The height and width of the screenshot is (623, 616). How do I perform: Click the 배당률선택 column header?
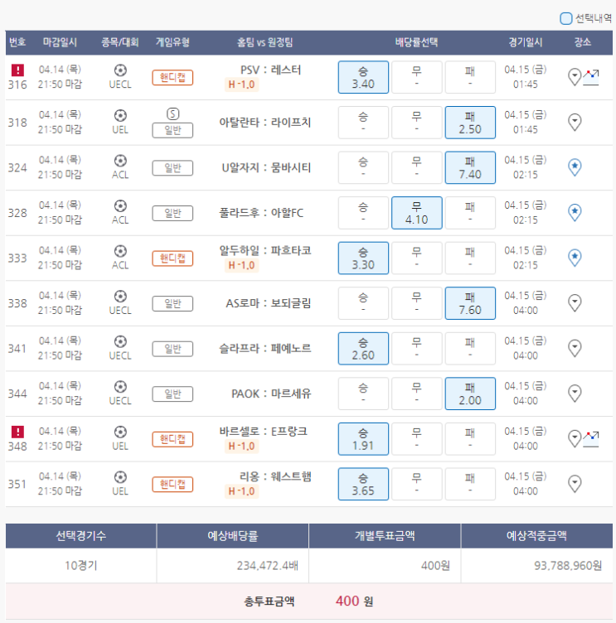tap(416, 42)
